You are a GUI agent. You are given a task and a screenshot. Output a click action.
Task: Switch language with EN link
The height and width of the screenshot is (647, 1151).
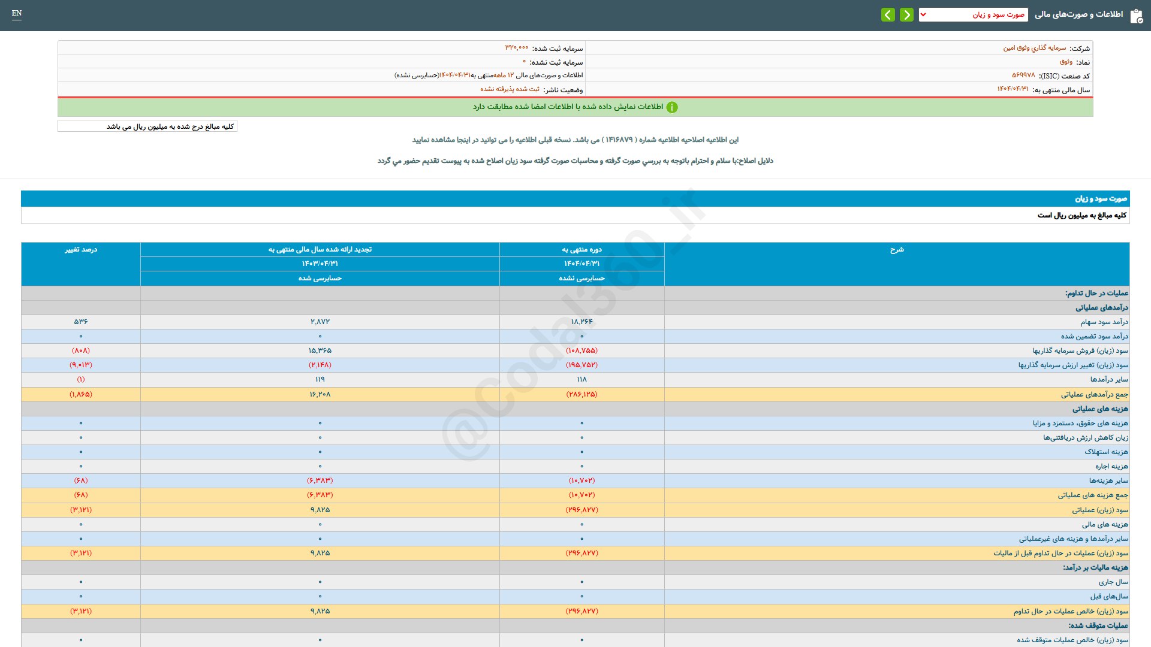(17, 13)
